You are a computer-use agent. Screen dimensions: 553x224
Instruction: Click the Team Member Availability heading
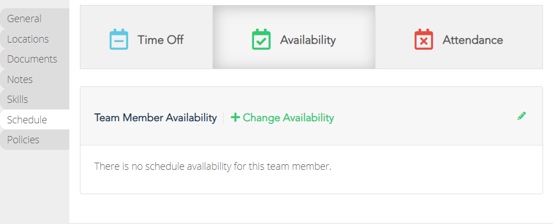click(155, 118)
